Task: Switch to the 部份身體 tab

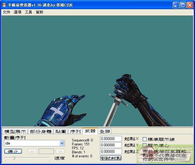Action: tap(41, 131)
